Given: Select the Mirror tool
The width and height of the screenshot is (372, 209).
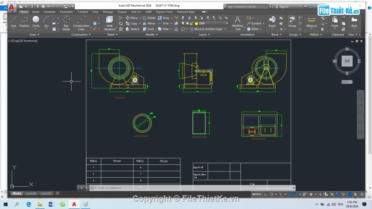Looking at the screenshot, I should 149,23.
